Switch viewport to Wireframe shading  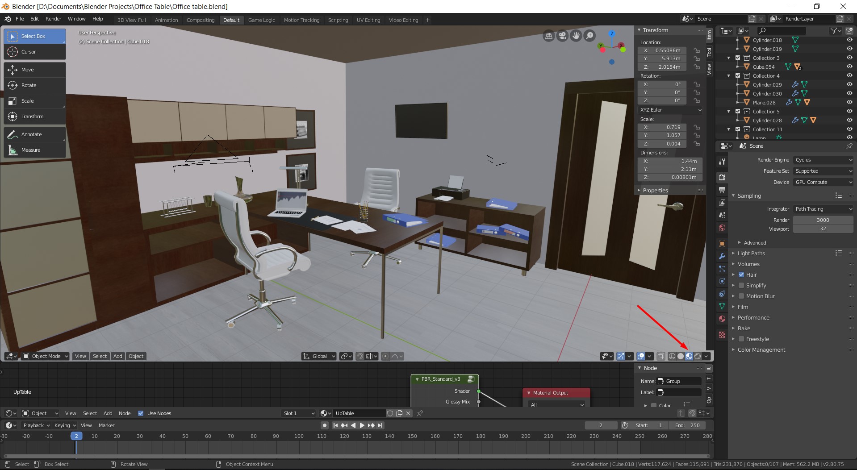(672, 356)
